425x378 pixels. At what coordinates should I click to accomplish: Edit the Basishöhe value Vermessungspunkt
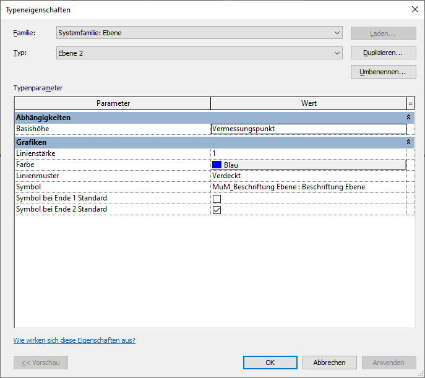309,129
